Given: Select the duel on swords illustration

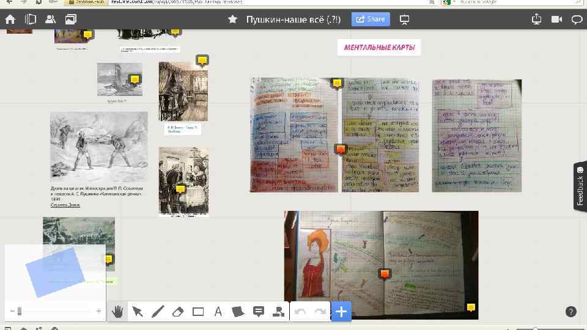Looking at the screenshot, I should (99, 147).
